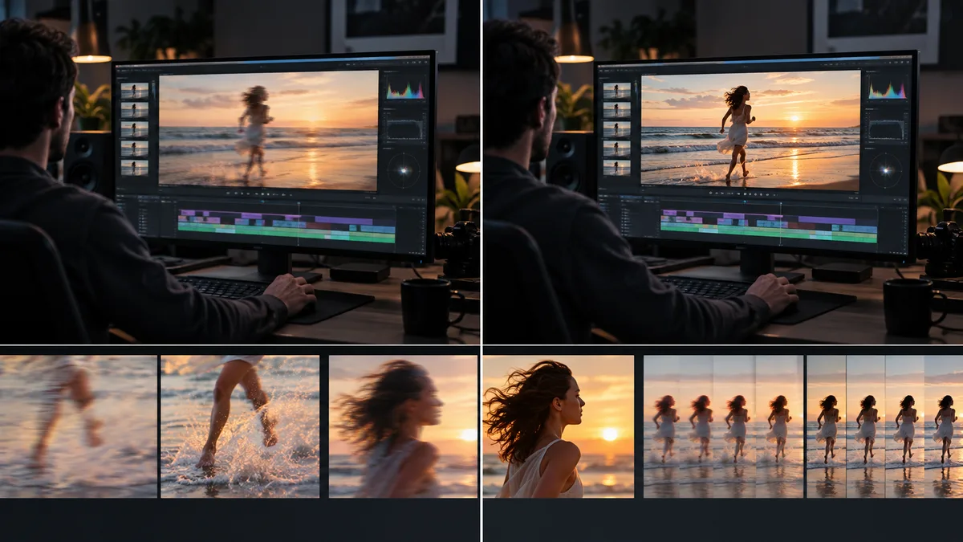Click the timeline playhead in the blurry-footage editor
963x542 pixels.
299,223
